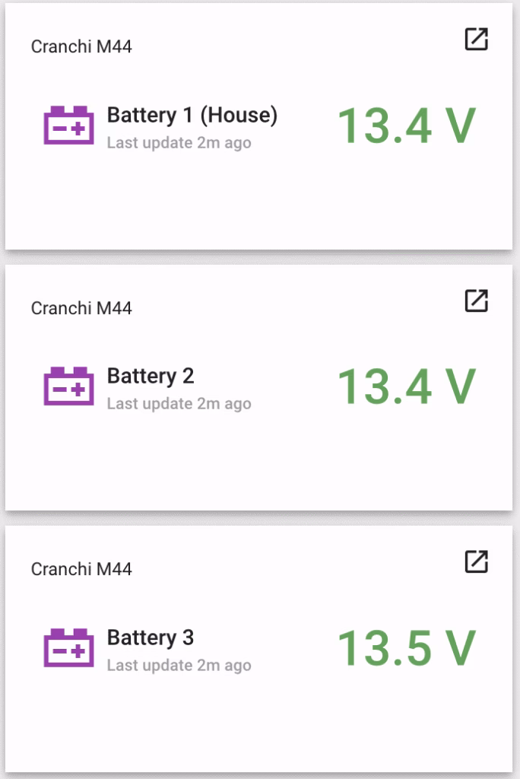Viewport: 520px width, 779px height.
Task: Click open-in-new icon on Battery 2 card
Action: (476, 300)
